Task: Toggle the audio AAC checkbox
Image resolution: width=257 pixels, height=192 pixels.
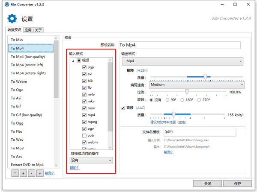Action: click(123, 108)
